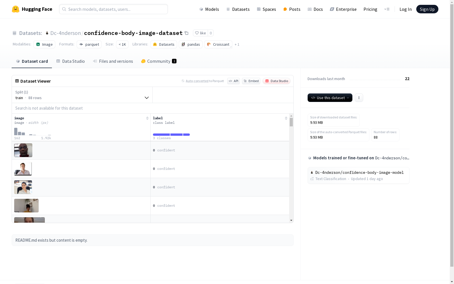Click the like count 0
This screenshot has width=454, height=284.
(211, 33)
